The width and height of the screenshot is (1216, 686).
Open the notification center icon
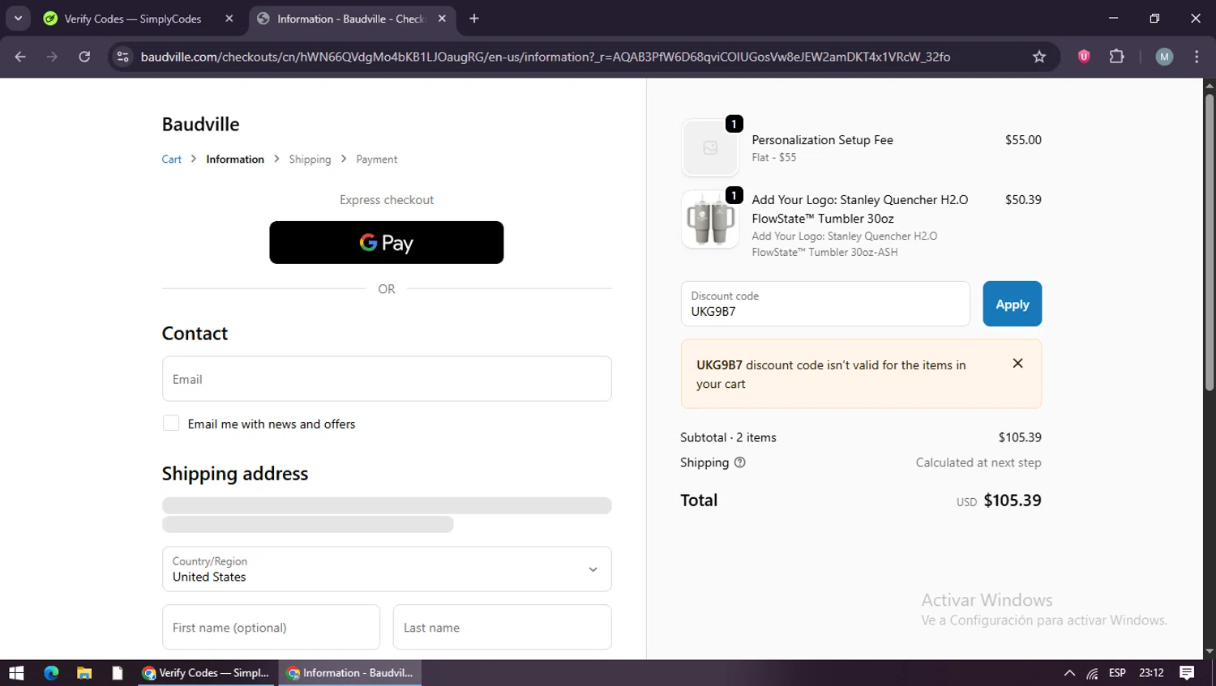pyautogui.click(x=1187, y=673)
